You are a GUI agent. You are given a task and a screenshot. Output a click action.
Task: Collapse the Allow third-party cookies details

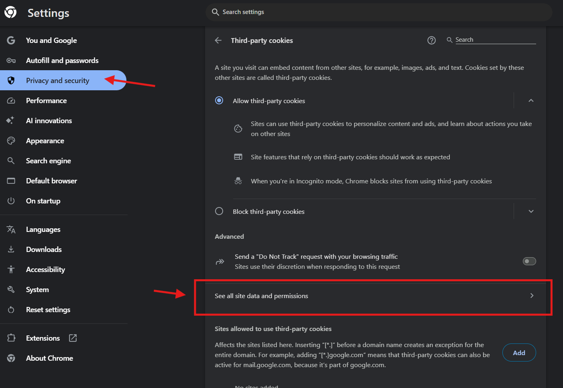[531, 101]
